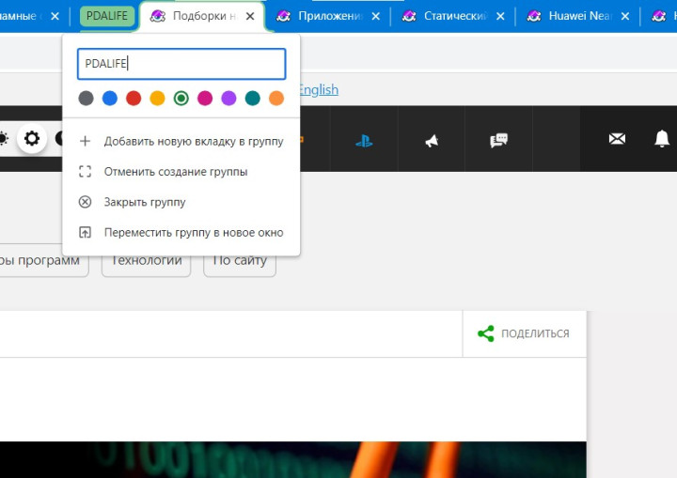This screenshot has height=478, width=677.
Task: Switch to the Huawei tab
Action: [581, 17]
